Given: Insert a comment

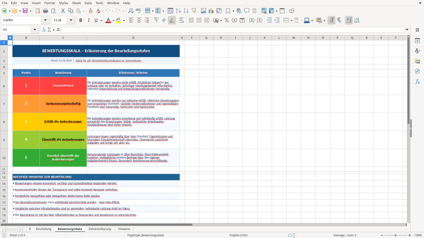Looking at the screenshot, I should (247, 11).
